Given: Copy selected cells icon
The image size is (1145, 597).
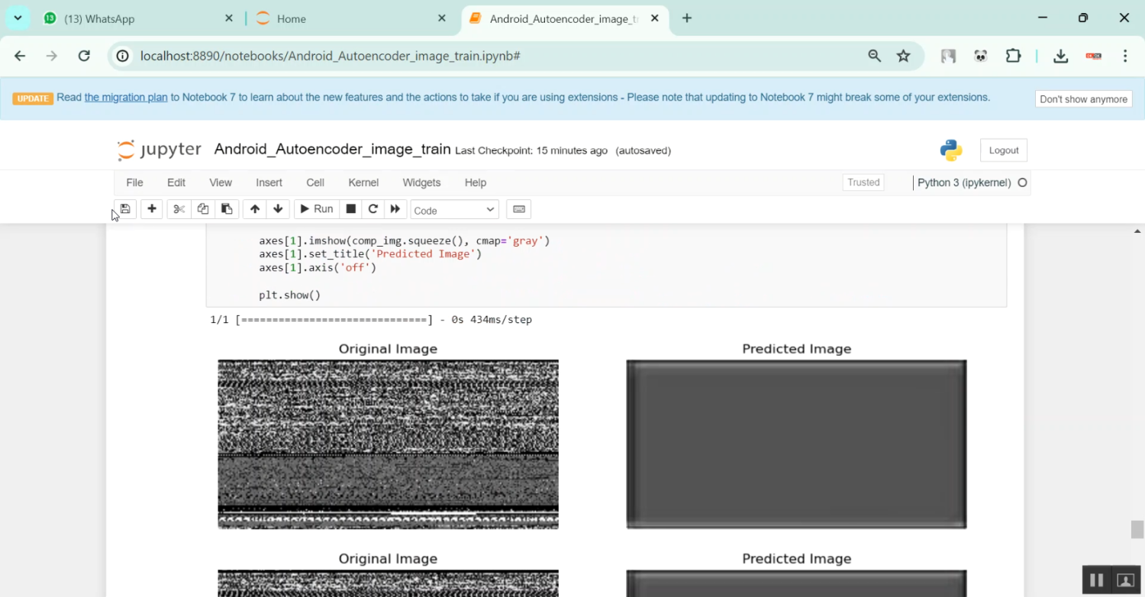Looking at the screenshot, I should tap(203, 209).
